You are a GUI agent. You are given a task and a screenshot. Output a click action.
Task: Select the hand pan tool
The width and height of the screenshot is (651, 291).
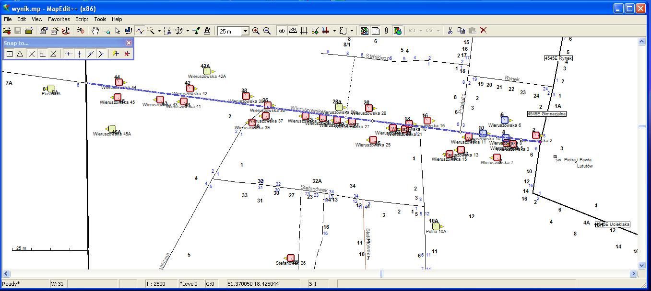click(95, 31)
